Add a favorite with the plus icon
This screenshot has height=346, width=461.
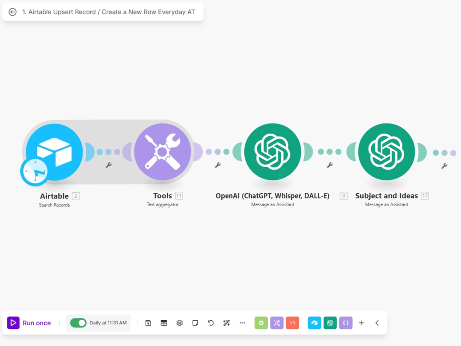(x=361, y=323)
